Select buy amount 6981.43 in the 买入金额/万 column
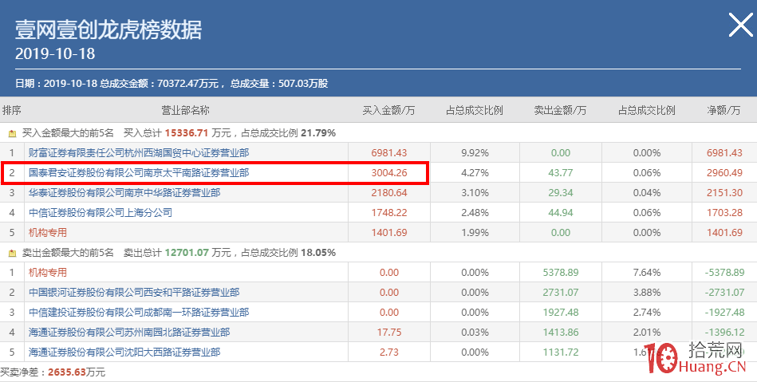Viewport: 757px width, 382px height. tap(389, 153)
